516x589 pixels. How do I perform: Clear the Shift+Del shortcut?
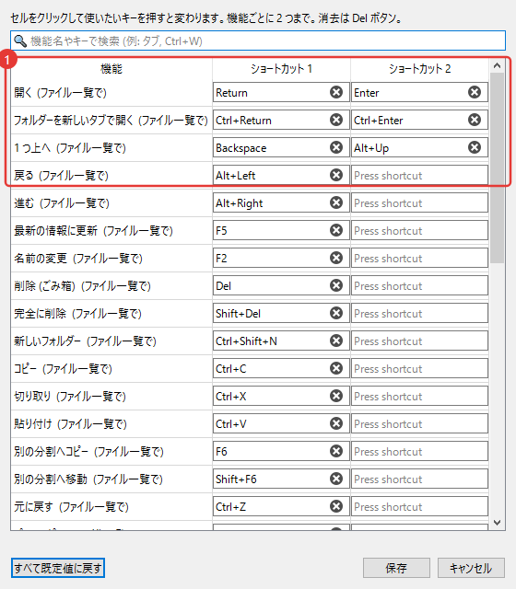336,313
